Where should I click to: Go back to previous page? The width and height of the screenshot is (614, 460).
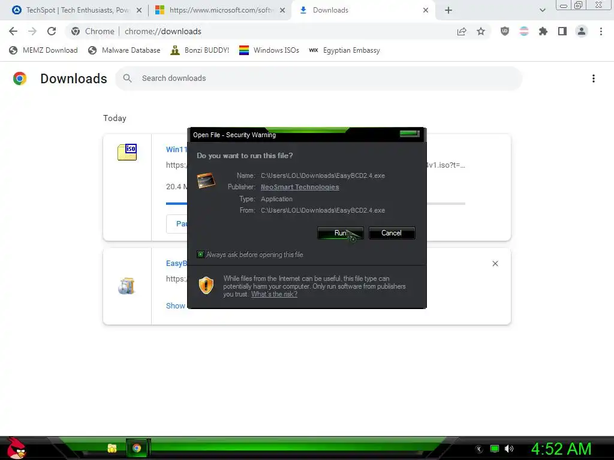[x=13, y=31]
